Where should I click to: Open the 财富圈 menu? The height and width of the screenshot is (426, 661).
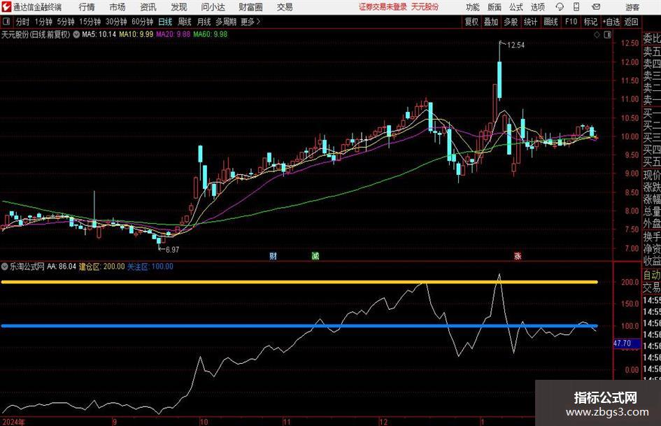(x=250, y=7)
